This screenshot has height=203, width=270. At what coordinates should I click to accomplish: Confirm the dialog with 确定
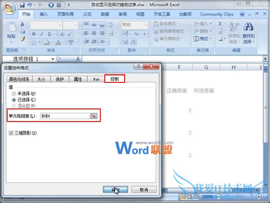pyautogui.click(x=115, y=189)
